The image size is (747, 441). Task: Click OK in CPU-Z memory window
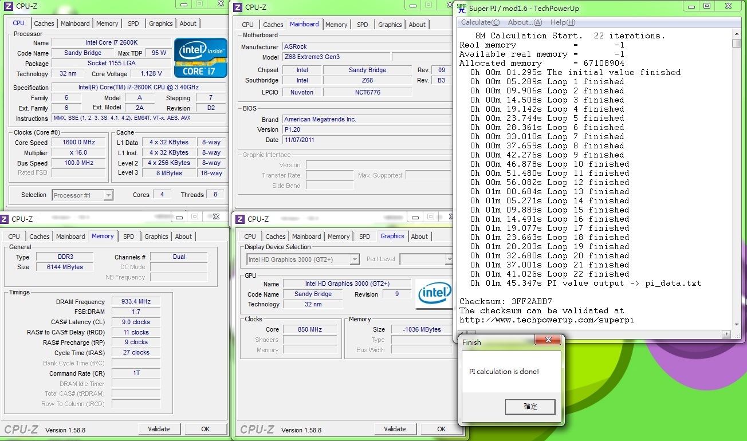tap(206, 429)
